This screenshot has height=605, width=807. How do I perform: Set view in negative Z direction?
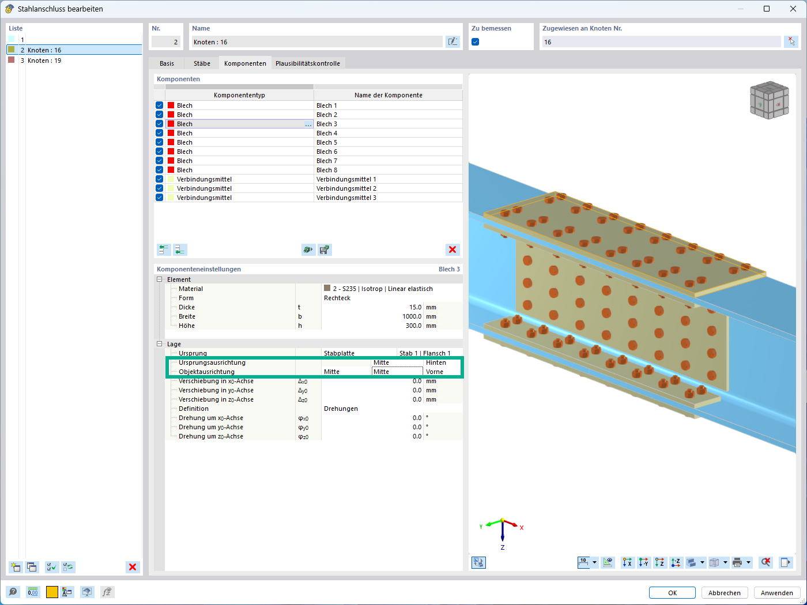(x=676, y=562)
